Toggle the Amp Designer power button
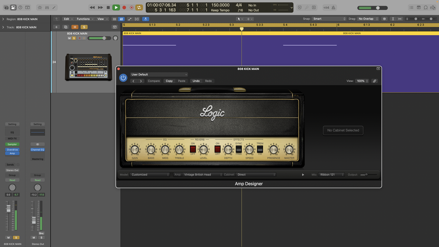This screenshot has width=439, height=247. tap(123, 78)
